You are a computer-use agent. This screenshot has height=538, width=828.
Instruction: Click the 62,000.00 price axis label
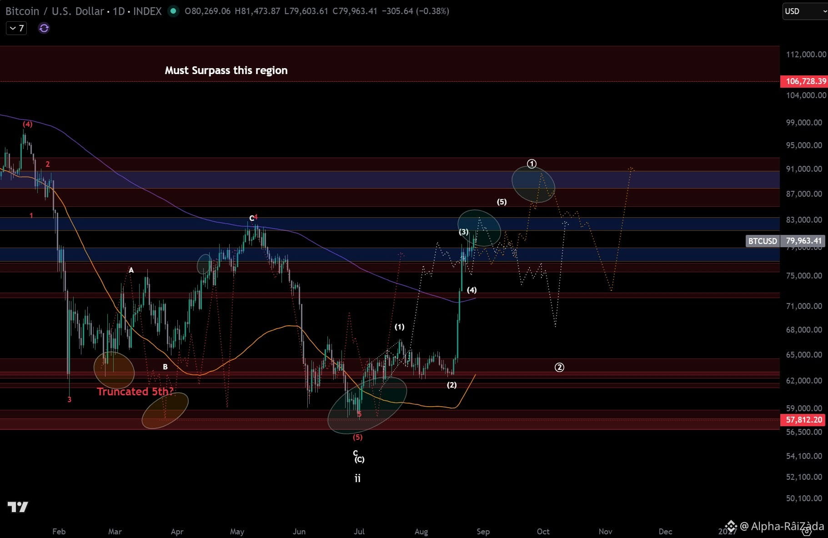(804, 381)
